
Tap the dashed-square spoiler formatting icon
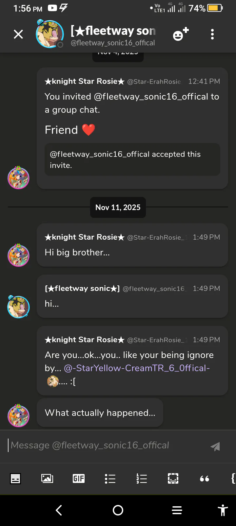coord(173,479)
